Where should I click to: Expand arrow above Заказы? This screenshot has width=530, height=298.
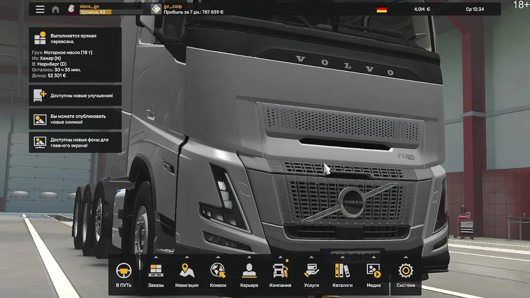[156, 257]
